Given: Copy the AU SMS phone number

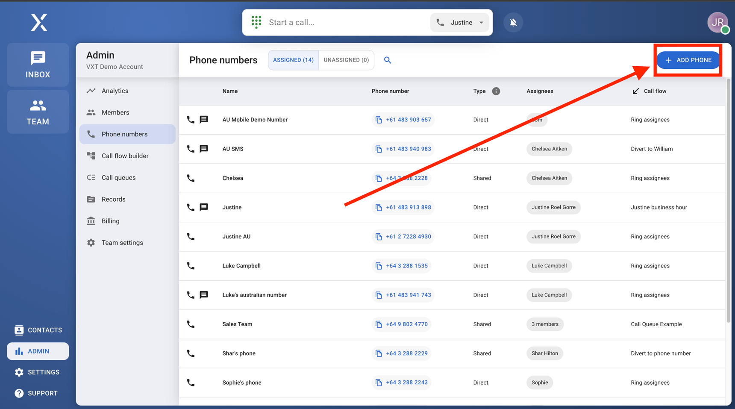Looking at the screenshot, I should 379,149.
